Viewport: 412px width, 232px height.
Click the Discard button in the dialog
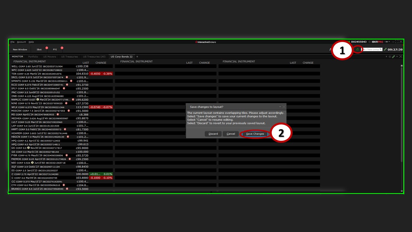click(x=213, y=134)
